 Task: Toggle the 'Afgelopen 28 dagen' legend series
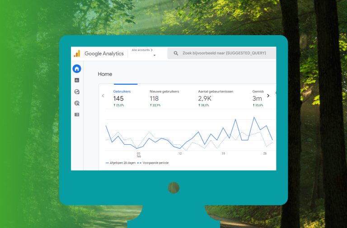121,163
